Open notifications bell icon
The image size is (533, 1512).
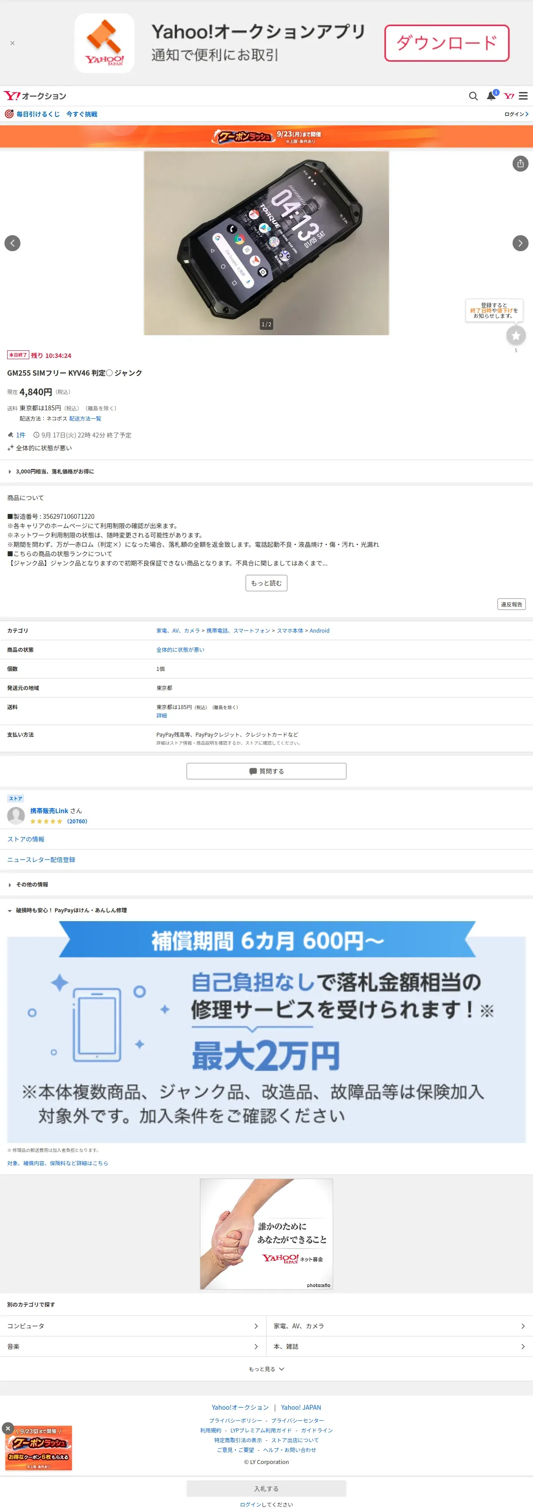[x=491, y=96]
